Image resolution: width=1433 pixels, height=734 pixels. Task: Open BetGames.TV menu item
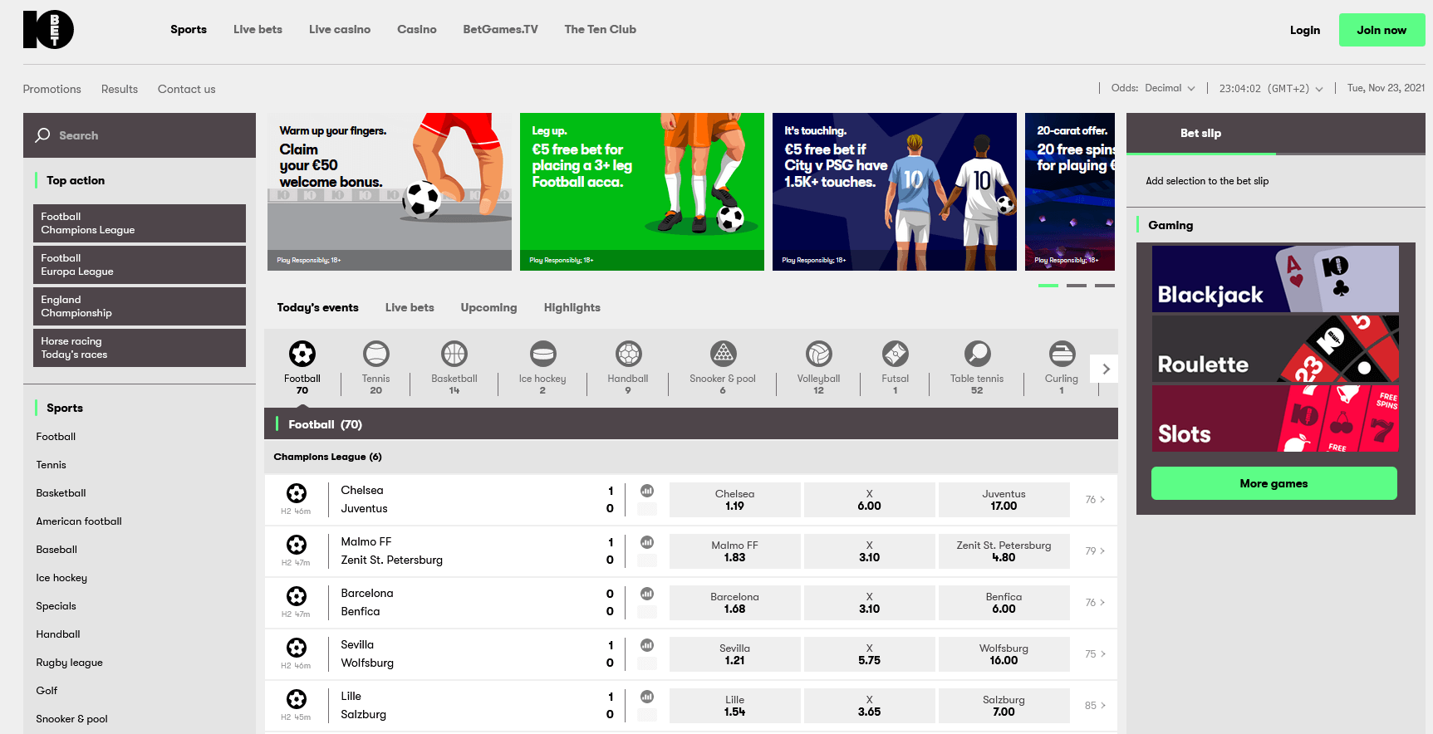click(x=500, y=29)
